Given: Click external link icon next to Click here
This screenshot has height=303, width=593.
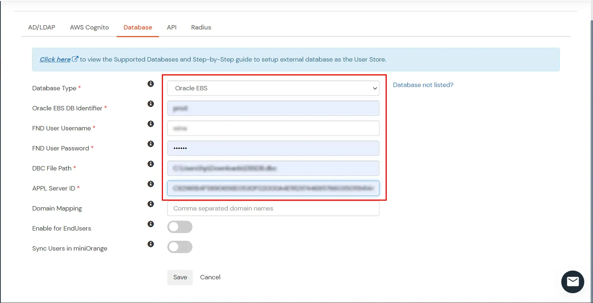Looking at the screenshot, I should [x=75, y=59].
